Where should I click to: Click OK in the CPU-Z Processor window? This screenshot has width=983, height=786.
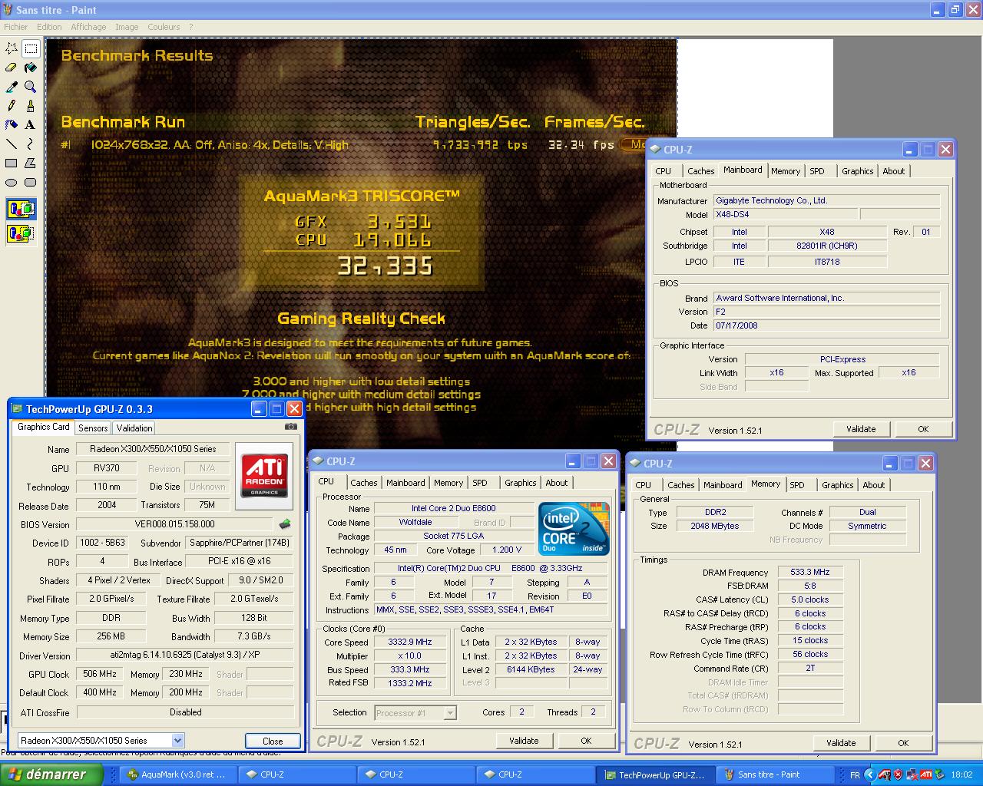(x=586, y=741)
